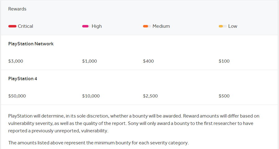Select the Critical severity label
The height and width of the screenshot is (149, 279).
(x=25, y=26)
